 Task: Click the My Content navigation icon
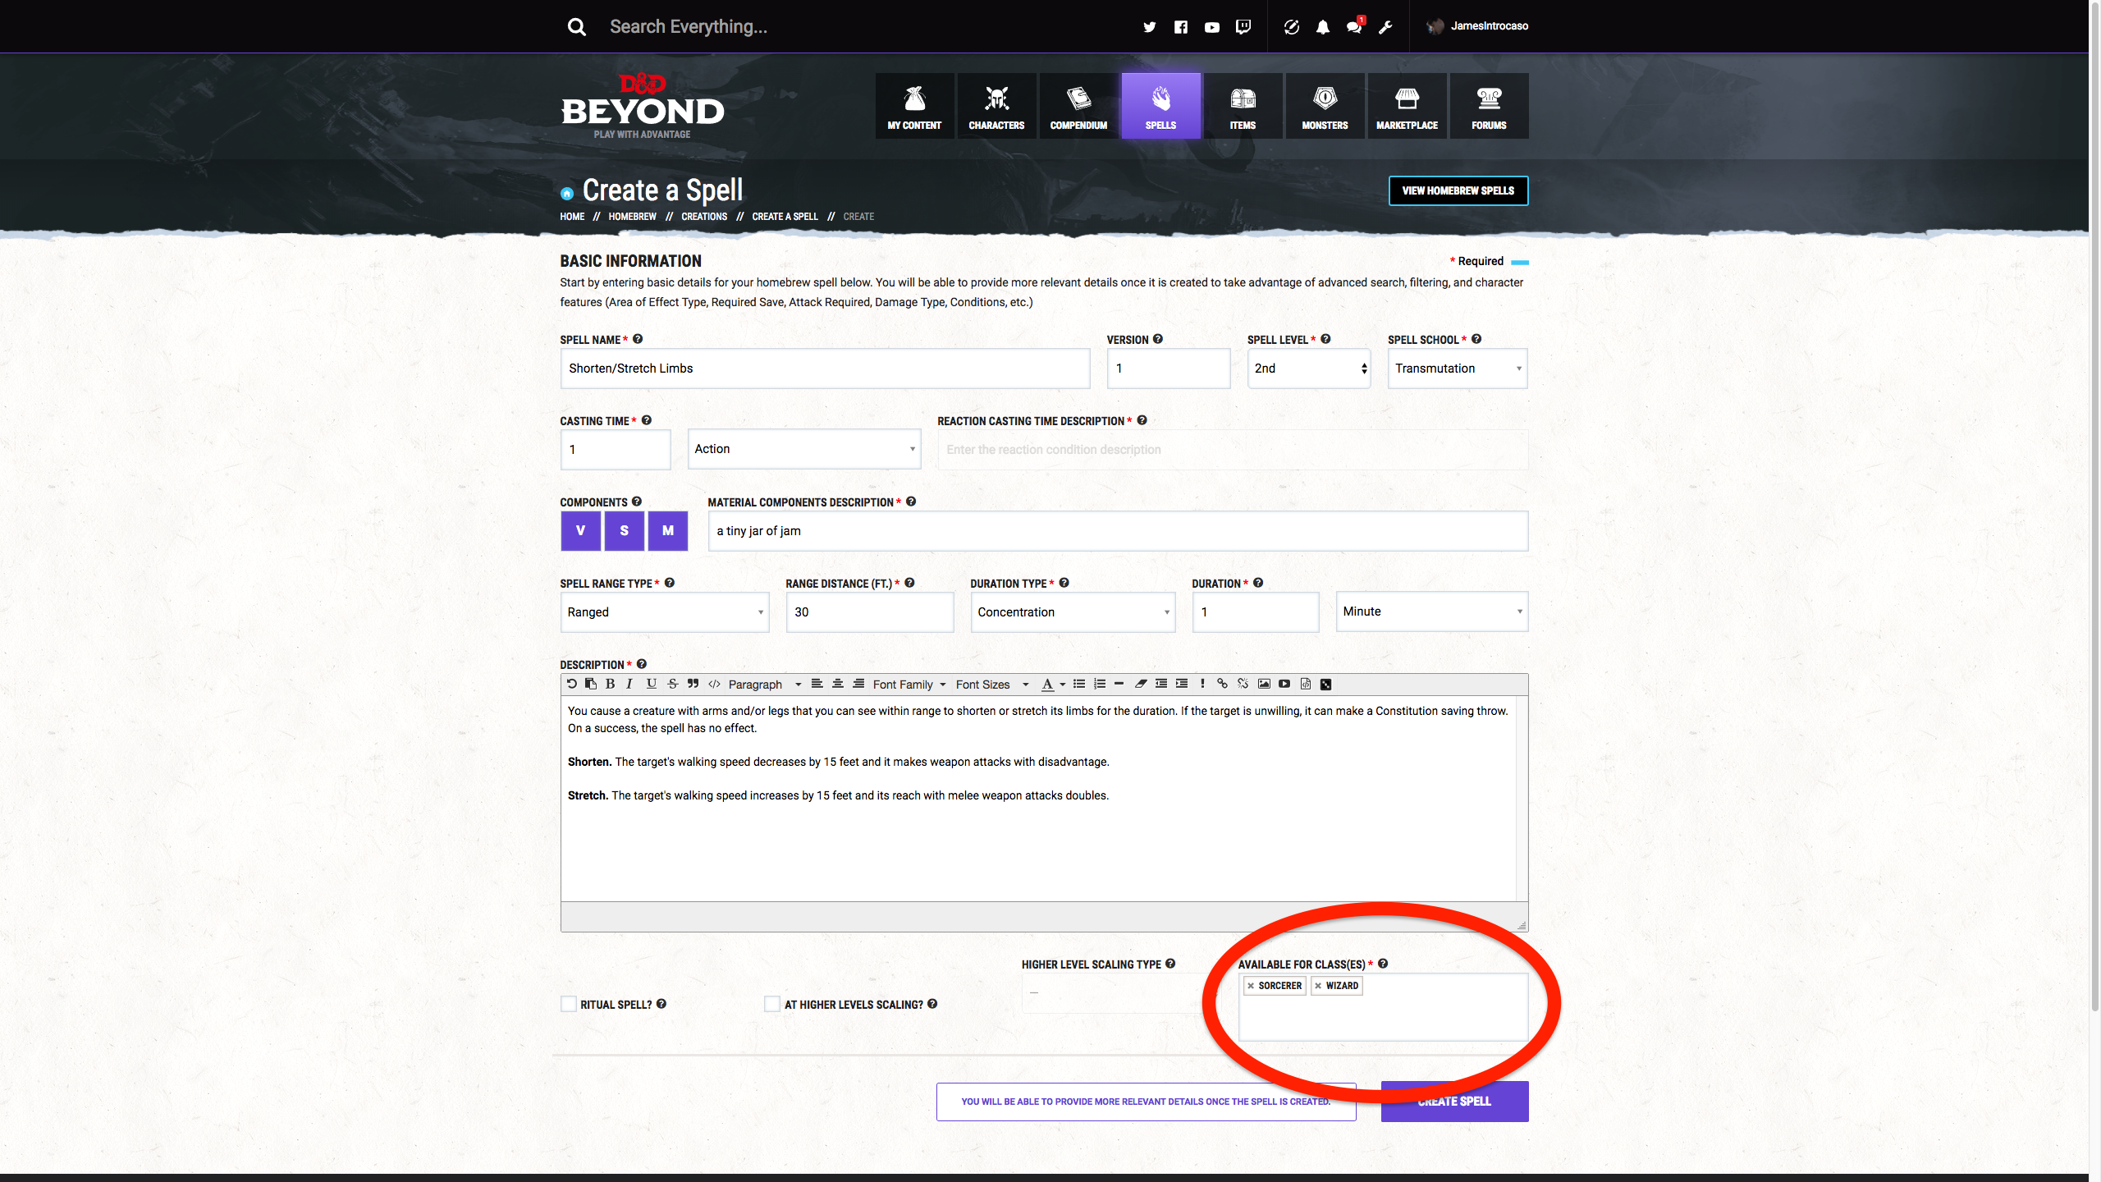913,105
